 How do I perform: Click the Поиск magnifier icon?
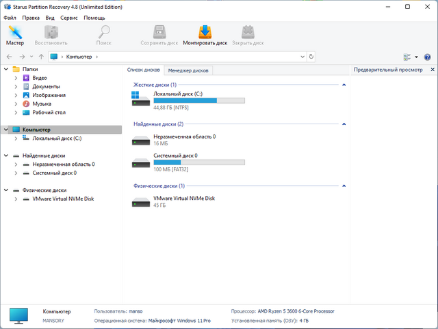click(104, 34)
